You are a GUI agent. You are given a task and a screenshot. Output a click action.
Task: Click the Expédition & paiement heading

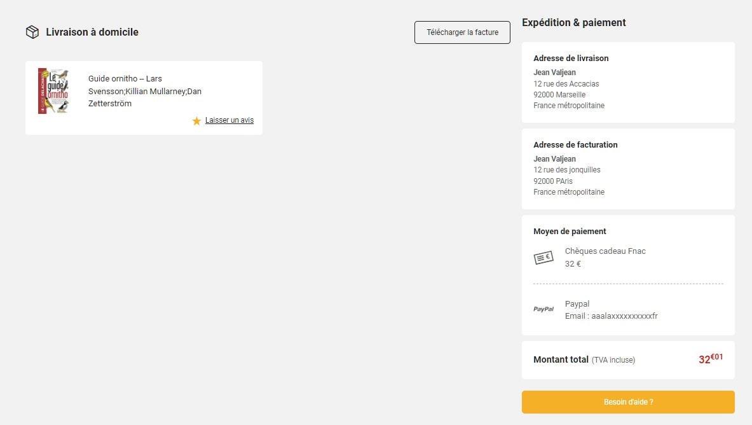pyautogui.click(x=573, y=22)
